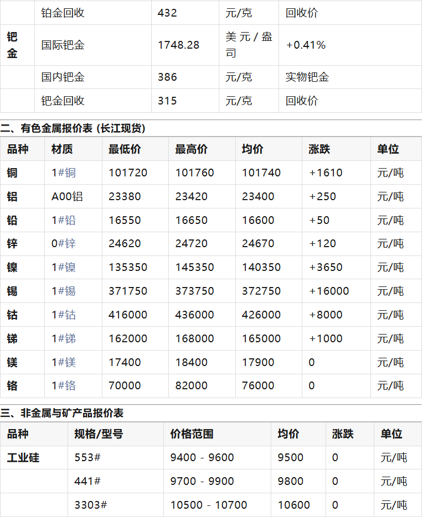
Task: Open the 1#铜 copper material link
Action: click(64, 173)
